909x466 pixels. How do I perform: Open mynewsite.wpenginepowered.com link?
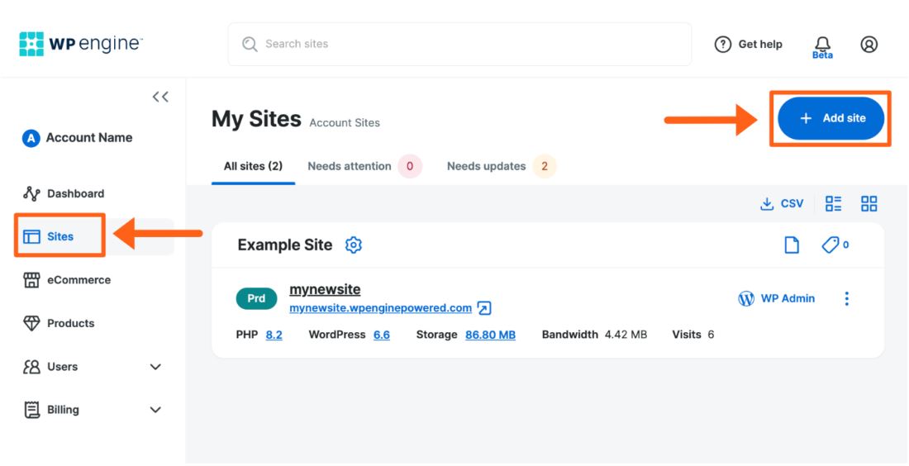tap(380, 308)
